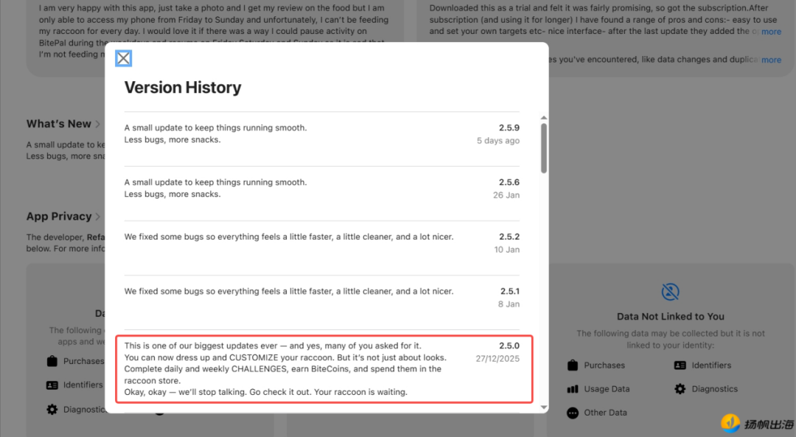Image resolution: width=796 pixels, height=437 pixels.
Task: Click the right card's Identifiers card icon
Action: [x=680, y=366]
